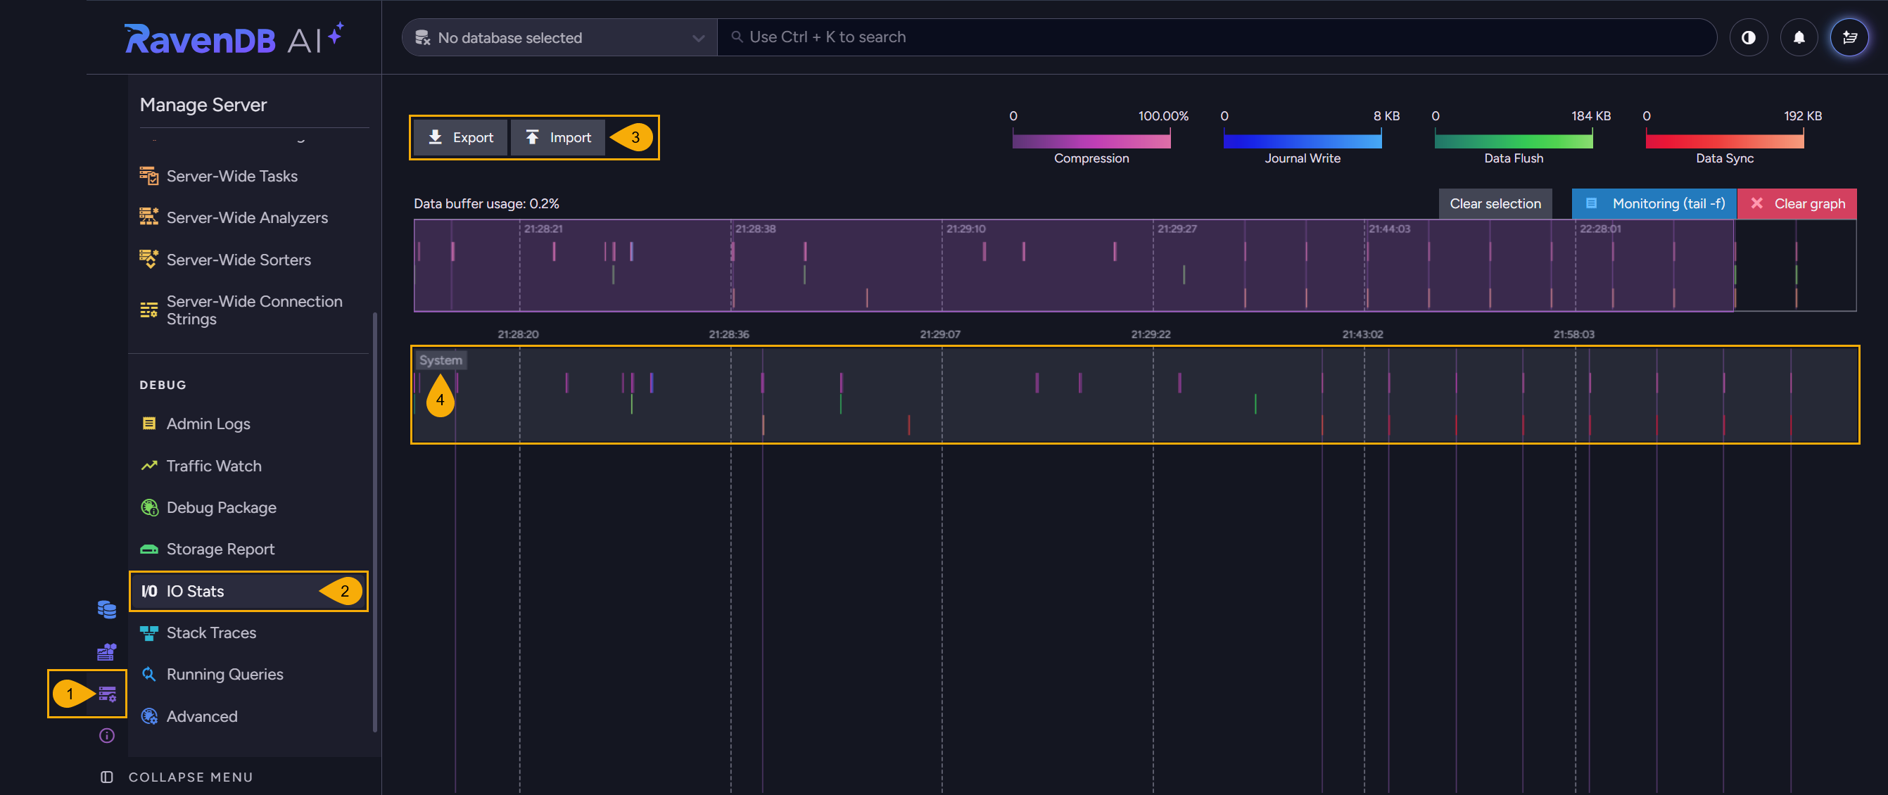Click the Export download icon
Screen dimensions: 1888x795
435,137
